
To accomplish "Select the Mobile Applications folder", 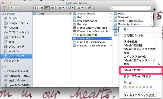I will pyautogui.click(x=133, y=24).
